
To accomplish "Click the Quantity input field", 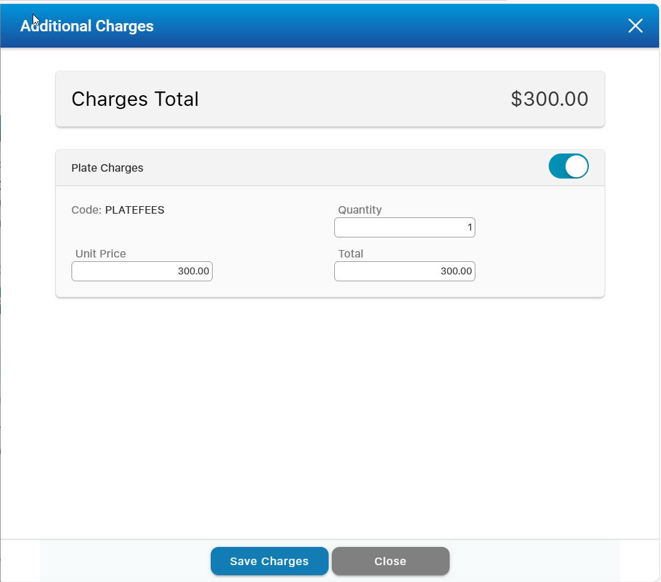I will point(405,228).
